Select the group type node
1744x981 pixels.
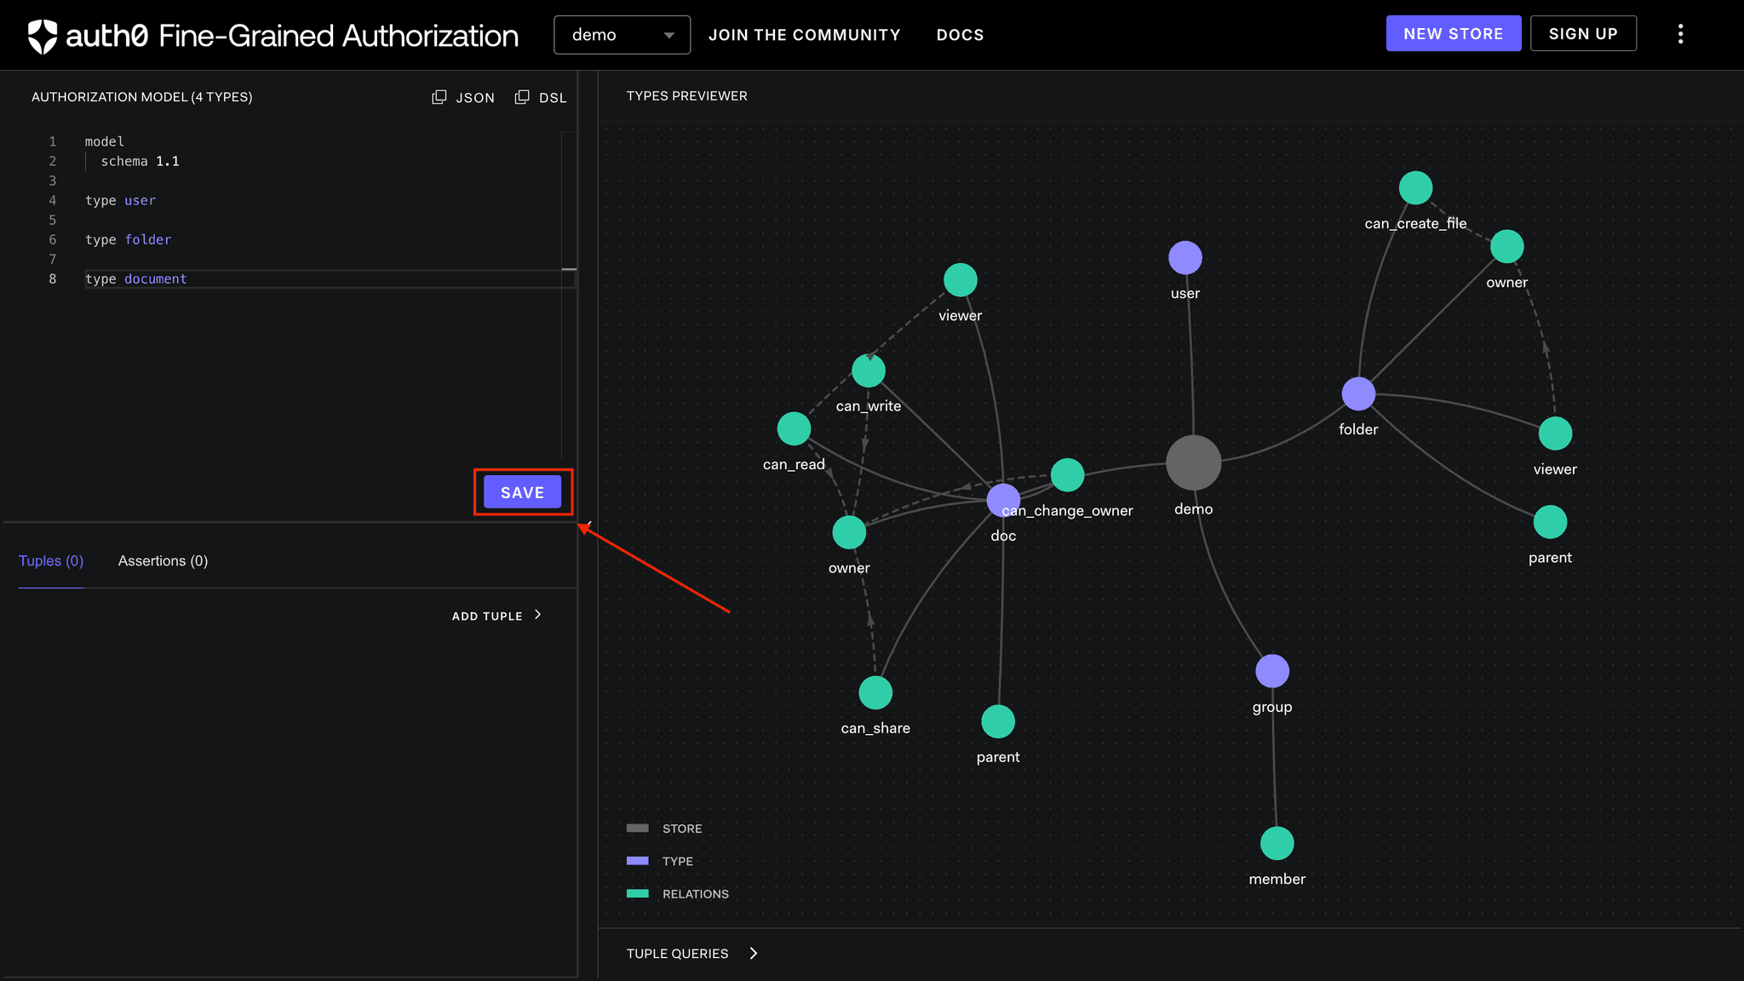(x=1271, y=670)
